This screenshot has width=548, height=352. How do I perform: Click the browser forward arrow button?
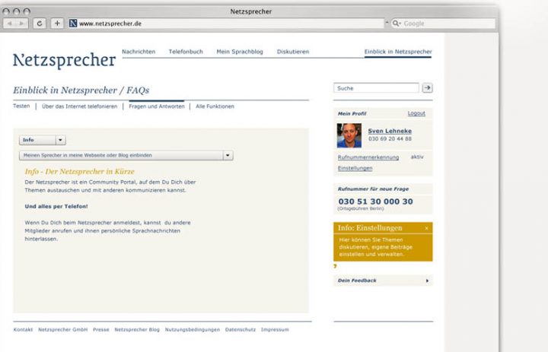tap(21, 24)
